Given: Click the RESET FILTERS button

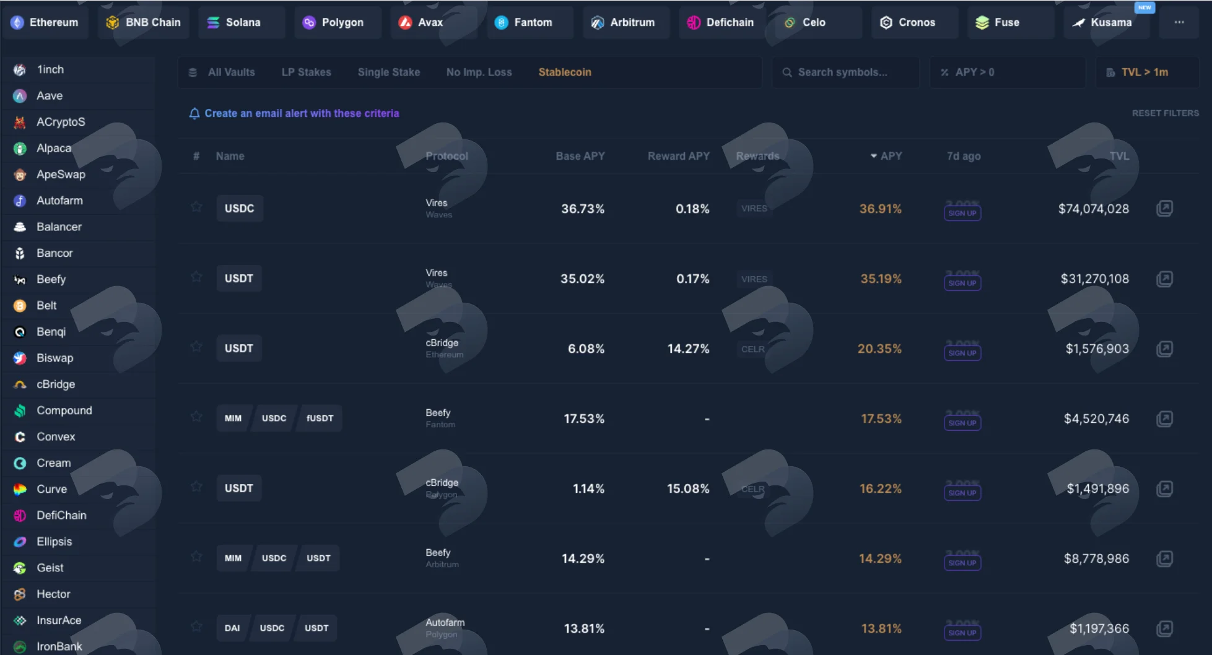Looking at the screenshot, I should (1166, 113).
